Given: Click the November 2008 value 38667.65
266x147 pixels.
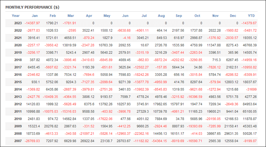Looking at the screenshot, I should coord(213,134).
